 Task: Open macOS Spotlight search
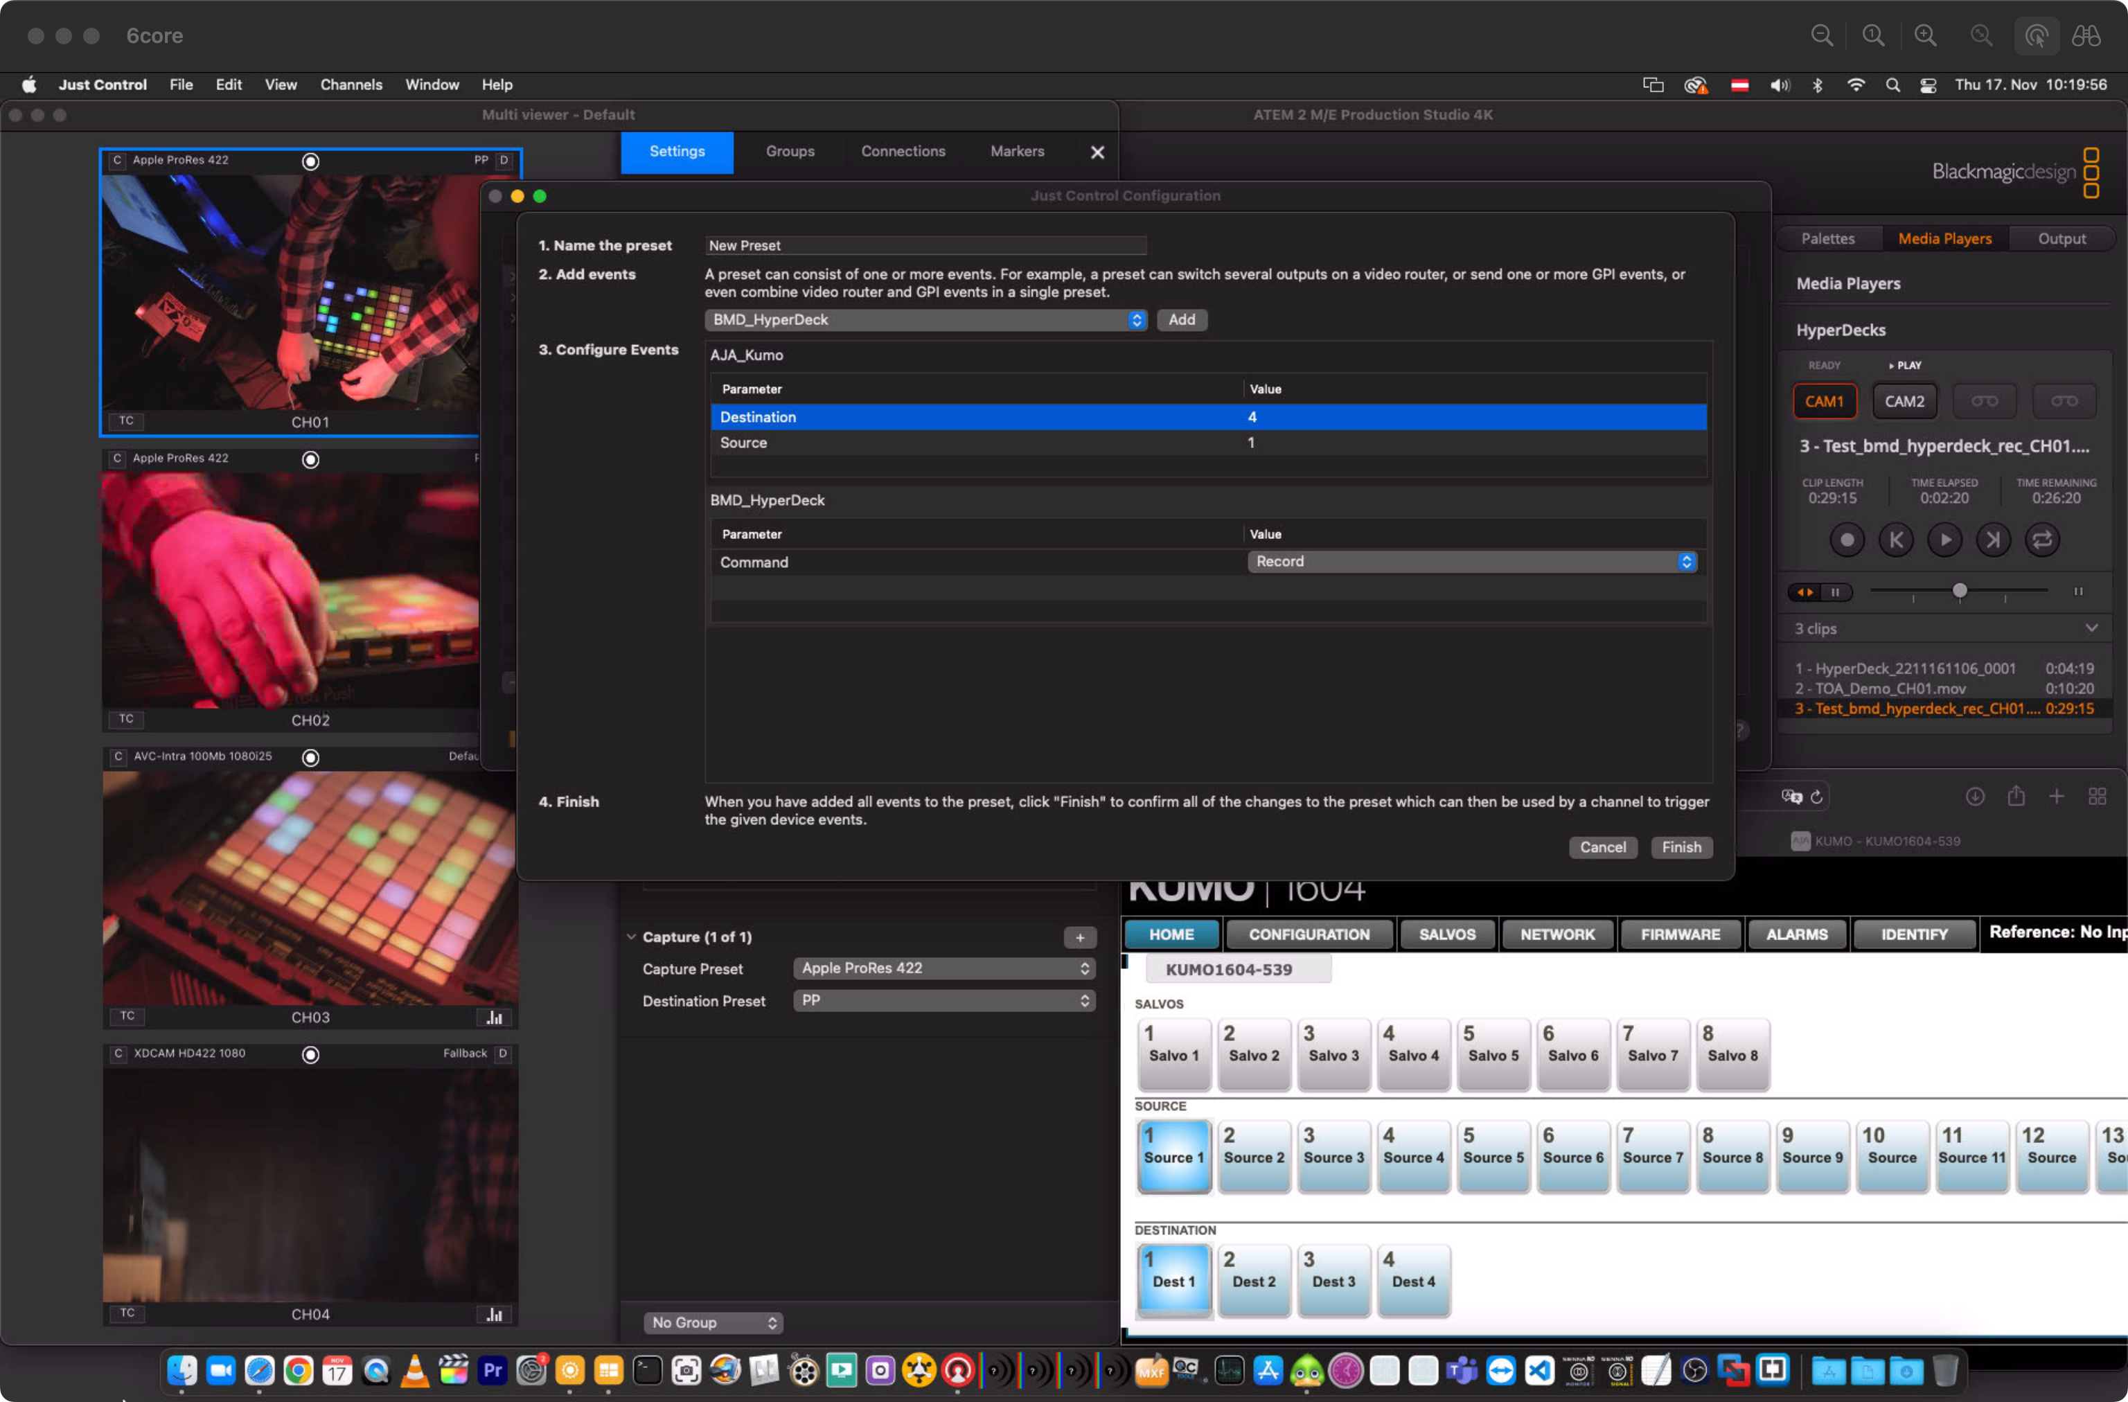tap(1893, 85)
